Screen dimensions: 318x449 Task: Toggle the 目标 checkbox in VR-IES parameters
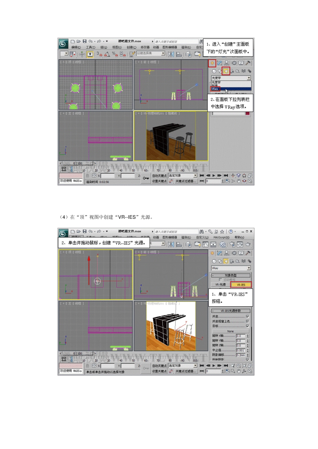248,326
